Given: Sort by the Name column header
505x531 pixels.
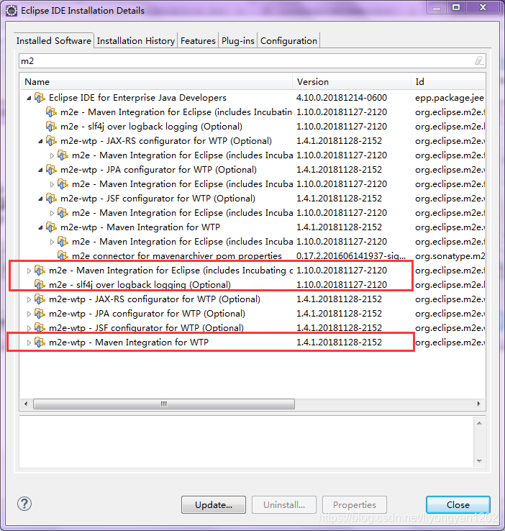Looking at the screenshot, I should click(x=156, y=81).
